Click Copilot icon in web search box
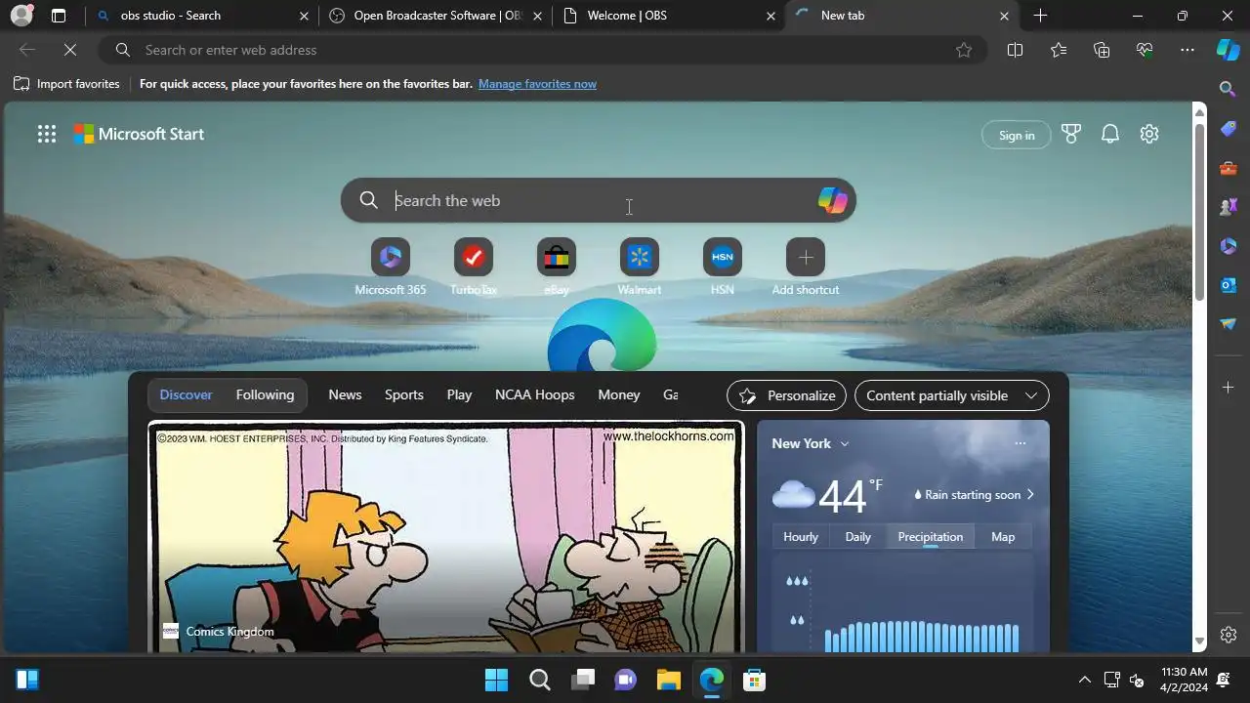 tap(832, 200)
